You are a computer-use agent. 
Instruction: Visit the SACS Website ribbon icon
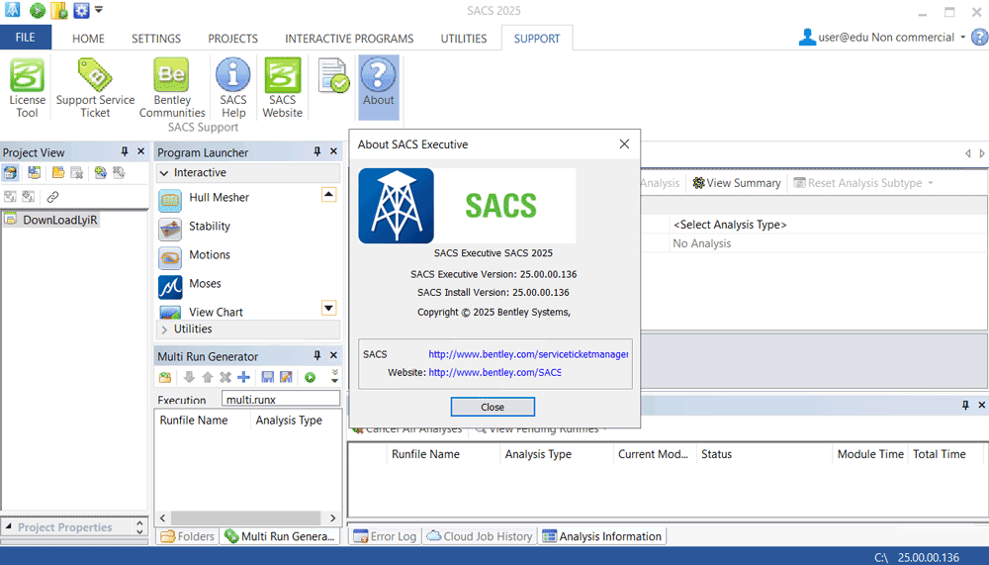pyautogui.click(x=282, y=88)
